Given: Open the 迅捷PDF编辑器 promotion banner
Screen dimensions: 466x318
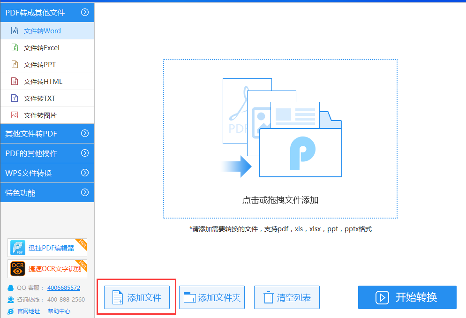Looking at the screenshot, I should (47, 248).
